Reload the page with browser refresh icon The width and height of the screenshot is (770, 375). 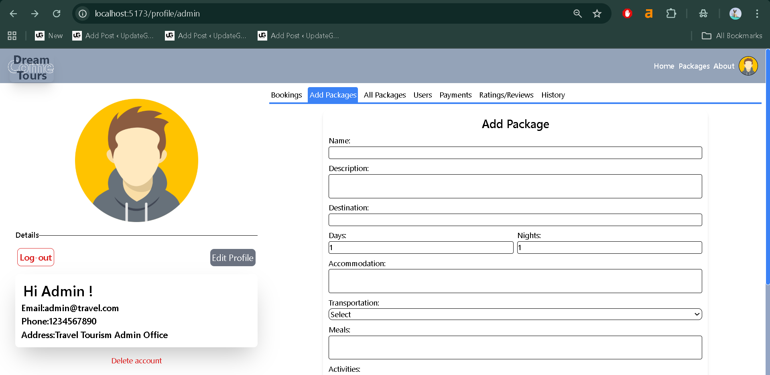tap(57, 14)
